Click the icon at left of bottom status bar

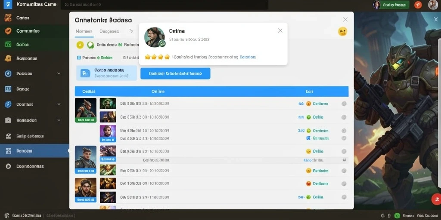[7, 216]
